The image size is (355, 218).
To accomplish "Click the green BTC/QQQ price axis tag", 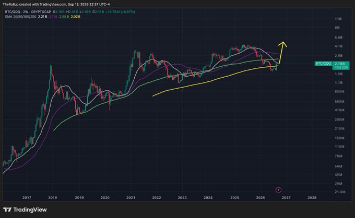I will click(323, 64).
